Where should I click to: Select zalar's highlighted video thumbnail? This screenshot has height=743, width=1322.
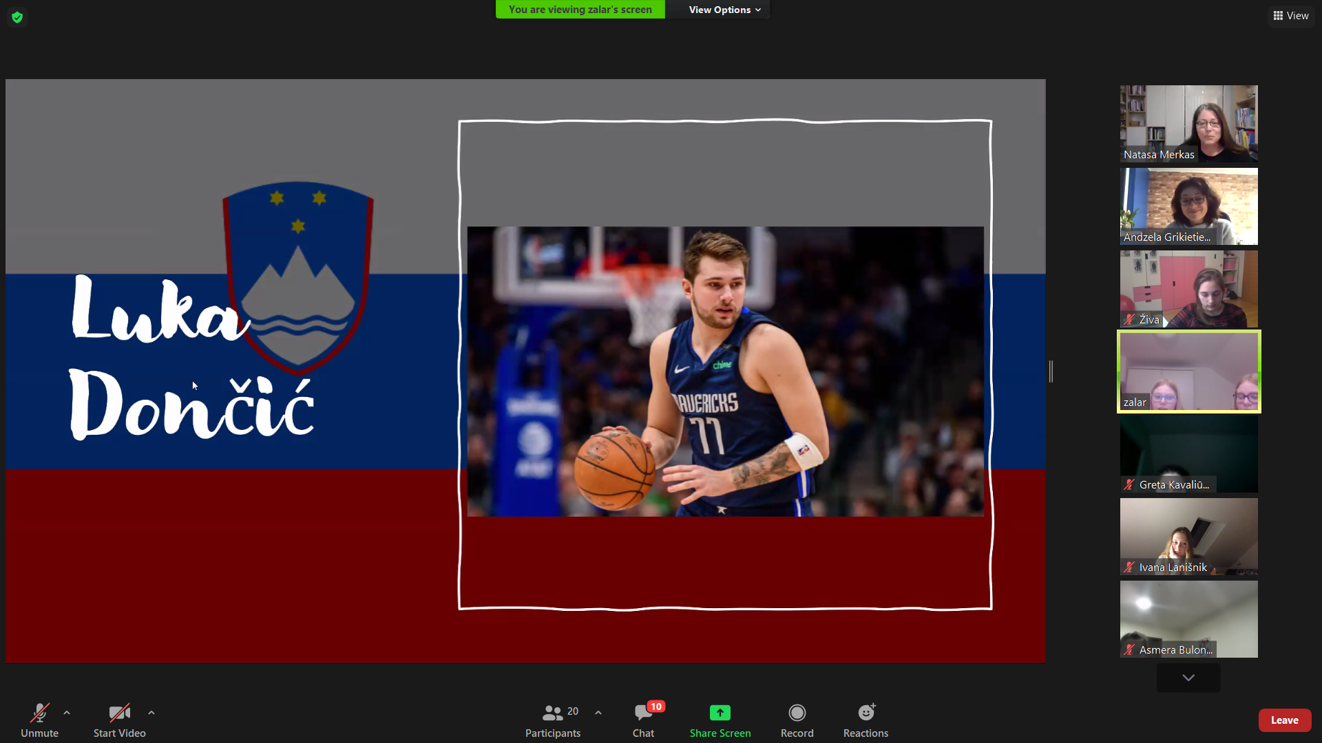pyautogui.click(x=1188, y=371)
